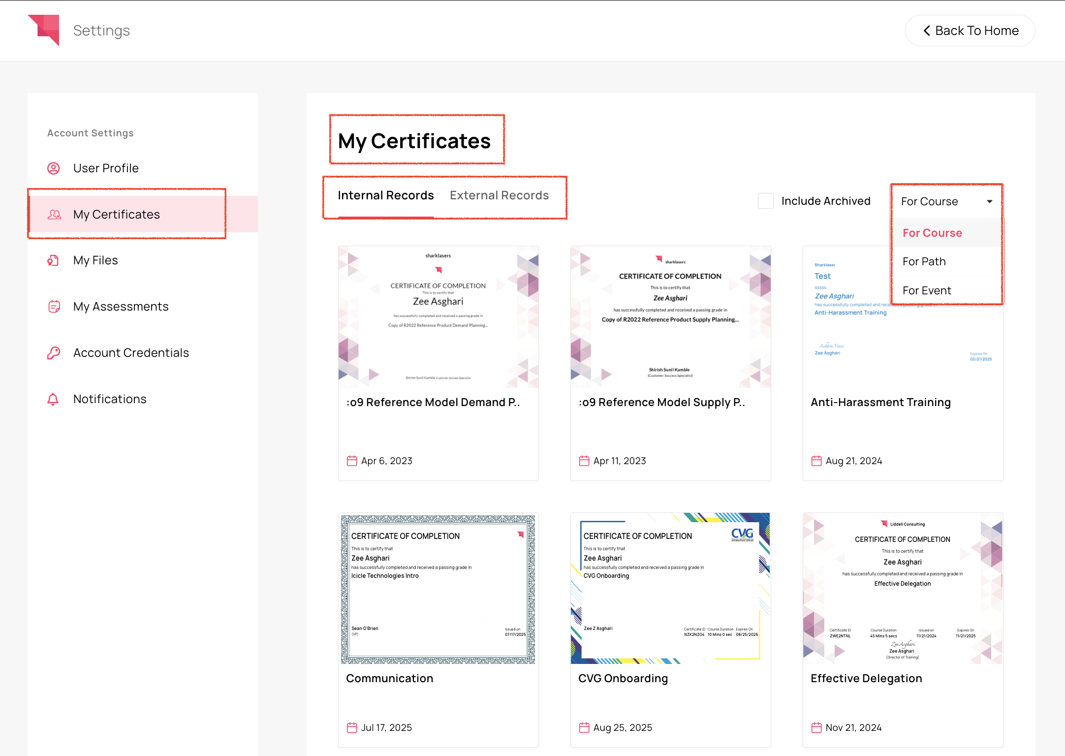Click calendar icon beside Nov 21, 2024
This screenshot has width=1065, height=756.
[816, 727]
